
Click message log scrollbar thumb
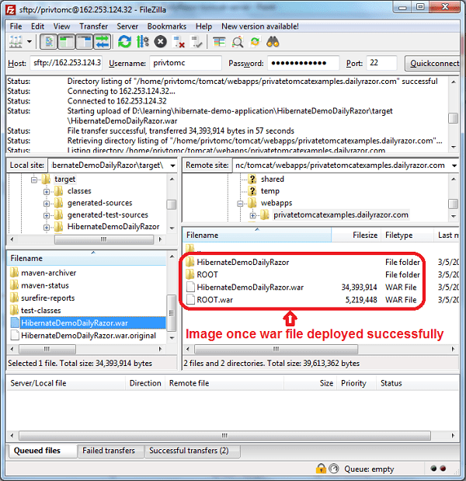pyautogui.click(x=453, y=118)
